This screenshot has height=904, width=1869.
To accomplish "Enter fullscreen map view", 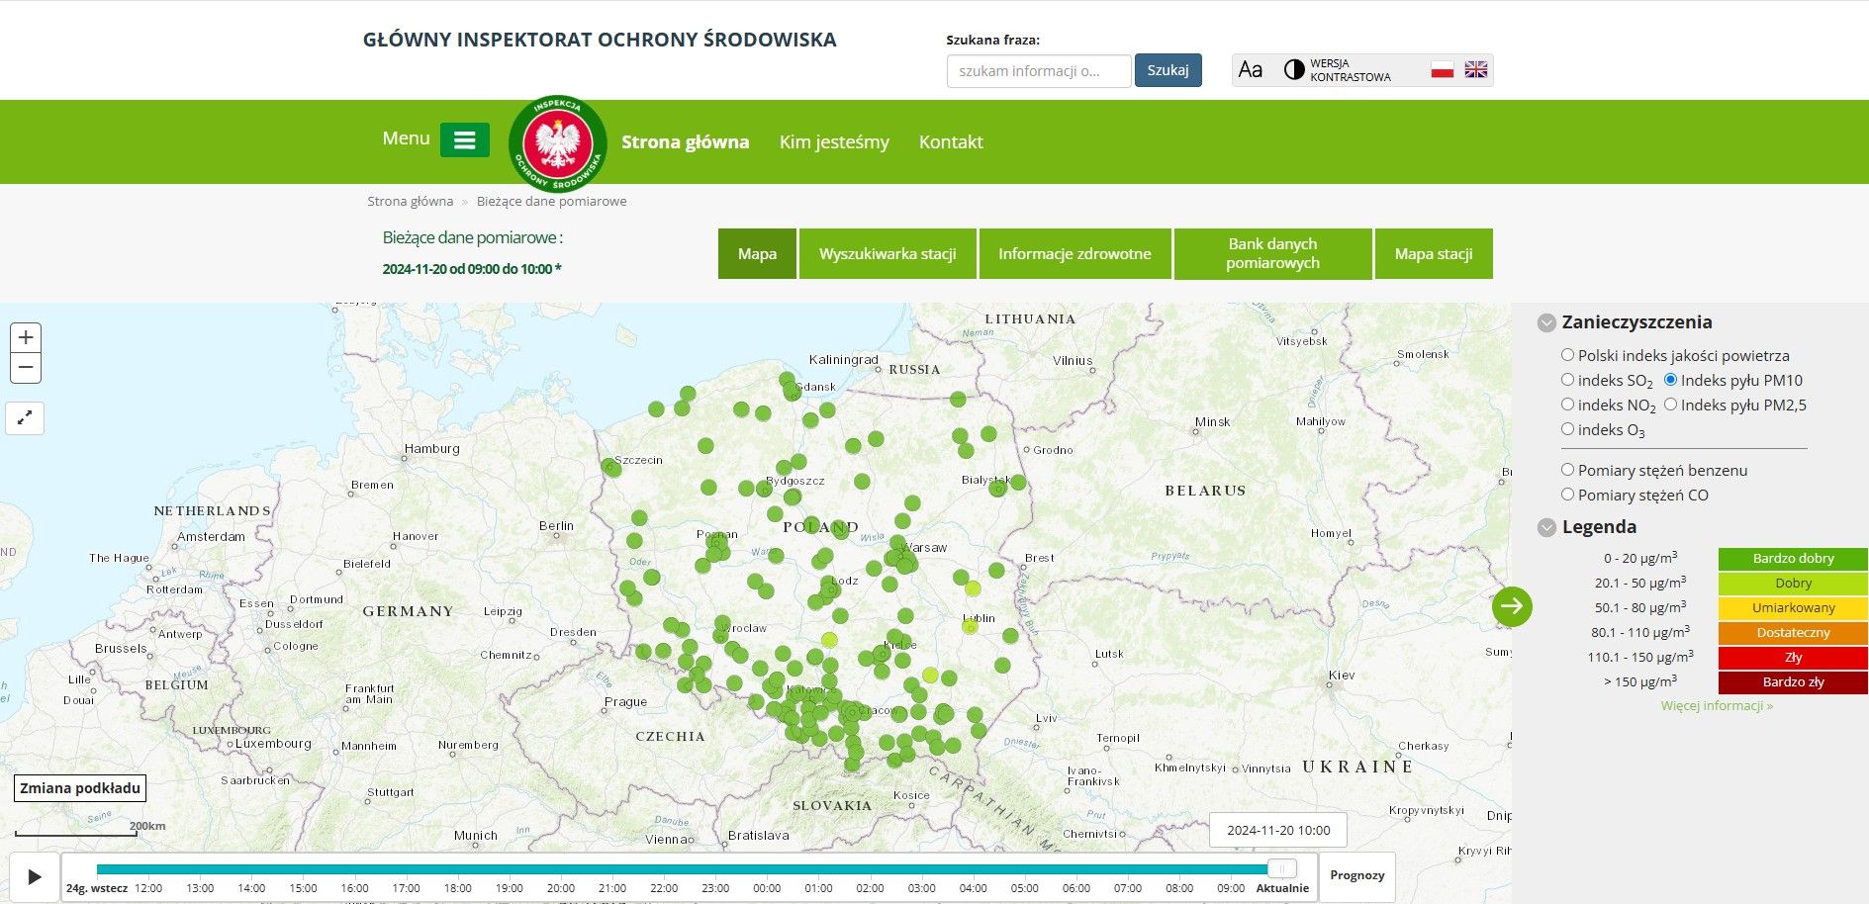I will pyautogui.click(x=26, y=417).
